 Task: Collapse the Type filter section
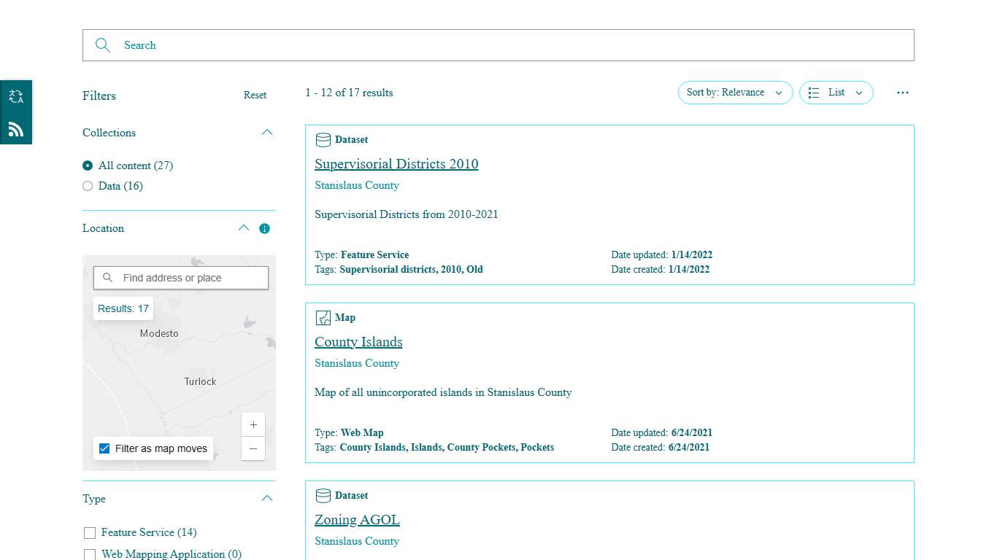[x=267, y=497]
